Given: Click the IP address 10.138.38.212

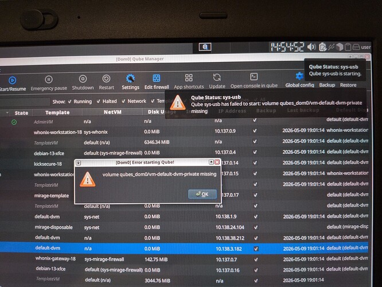Looking at the screenshot, I should 230,238.
